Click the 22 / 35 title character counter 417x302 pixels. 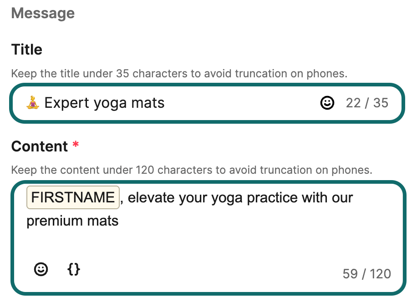point(367,103)
